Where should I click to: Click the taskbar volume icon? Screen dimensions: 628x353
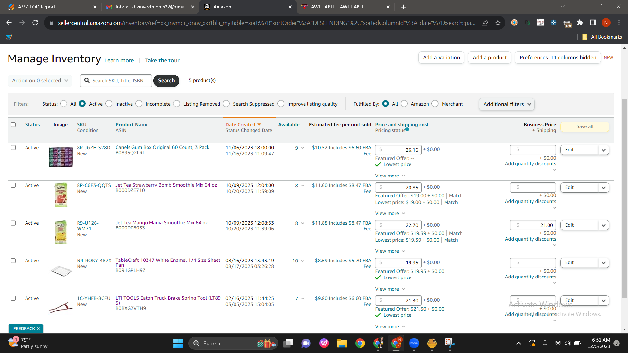click(x=567, y=343)
